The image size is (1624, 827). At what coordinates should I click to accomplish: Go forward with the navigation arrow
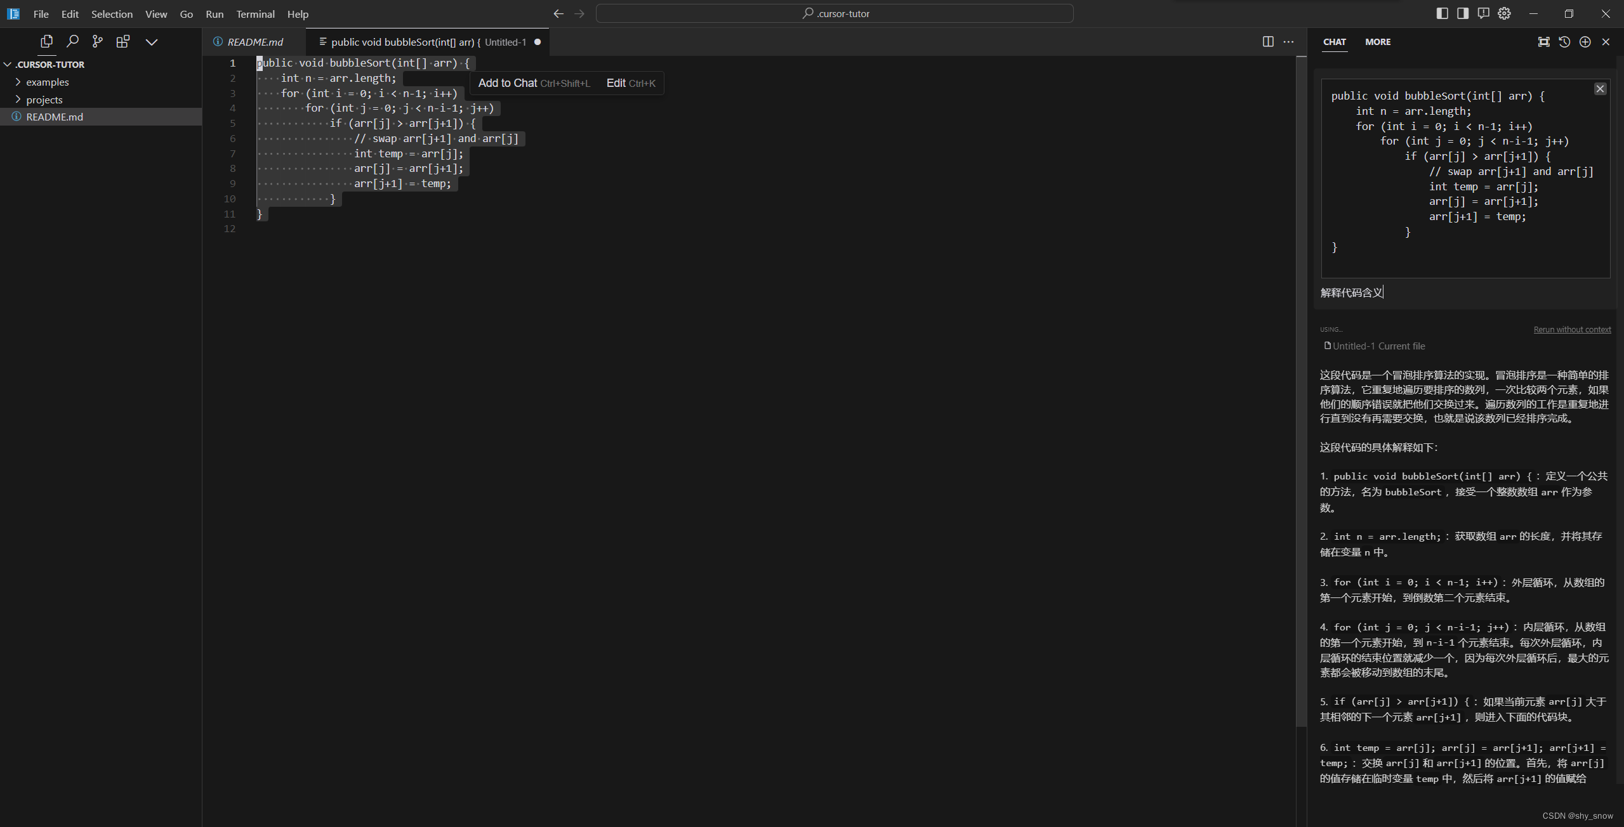579,13
